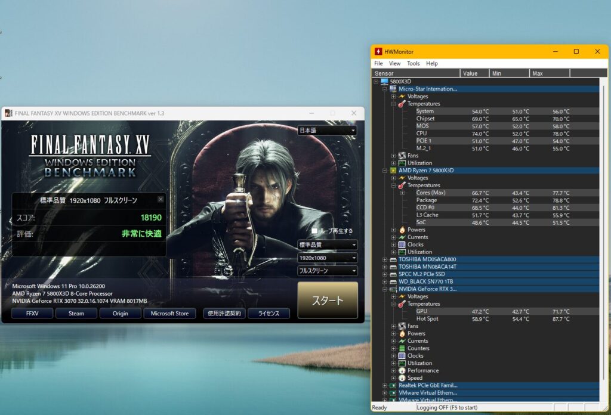The image size is (611, 415).
Task: Open the Help menu in HWMonitor
Action: pos(432,63)
